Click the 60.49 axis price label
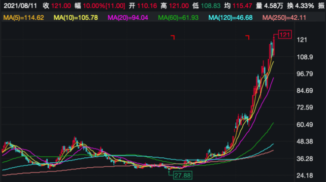326x182 pixels. [305, 125]
